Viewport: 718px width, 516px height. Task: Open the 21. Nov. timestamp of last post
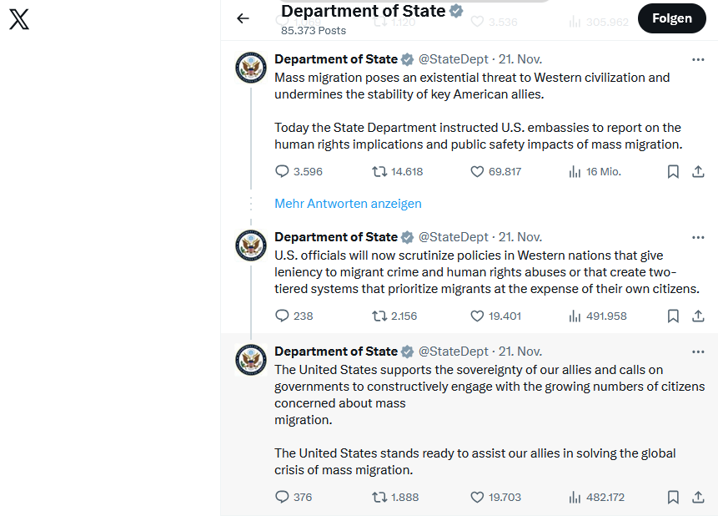pyautogui.click(x=520, y=352)
